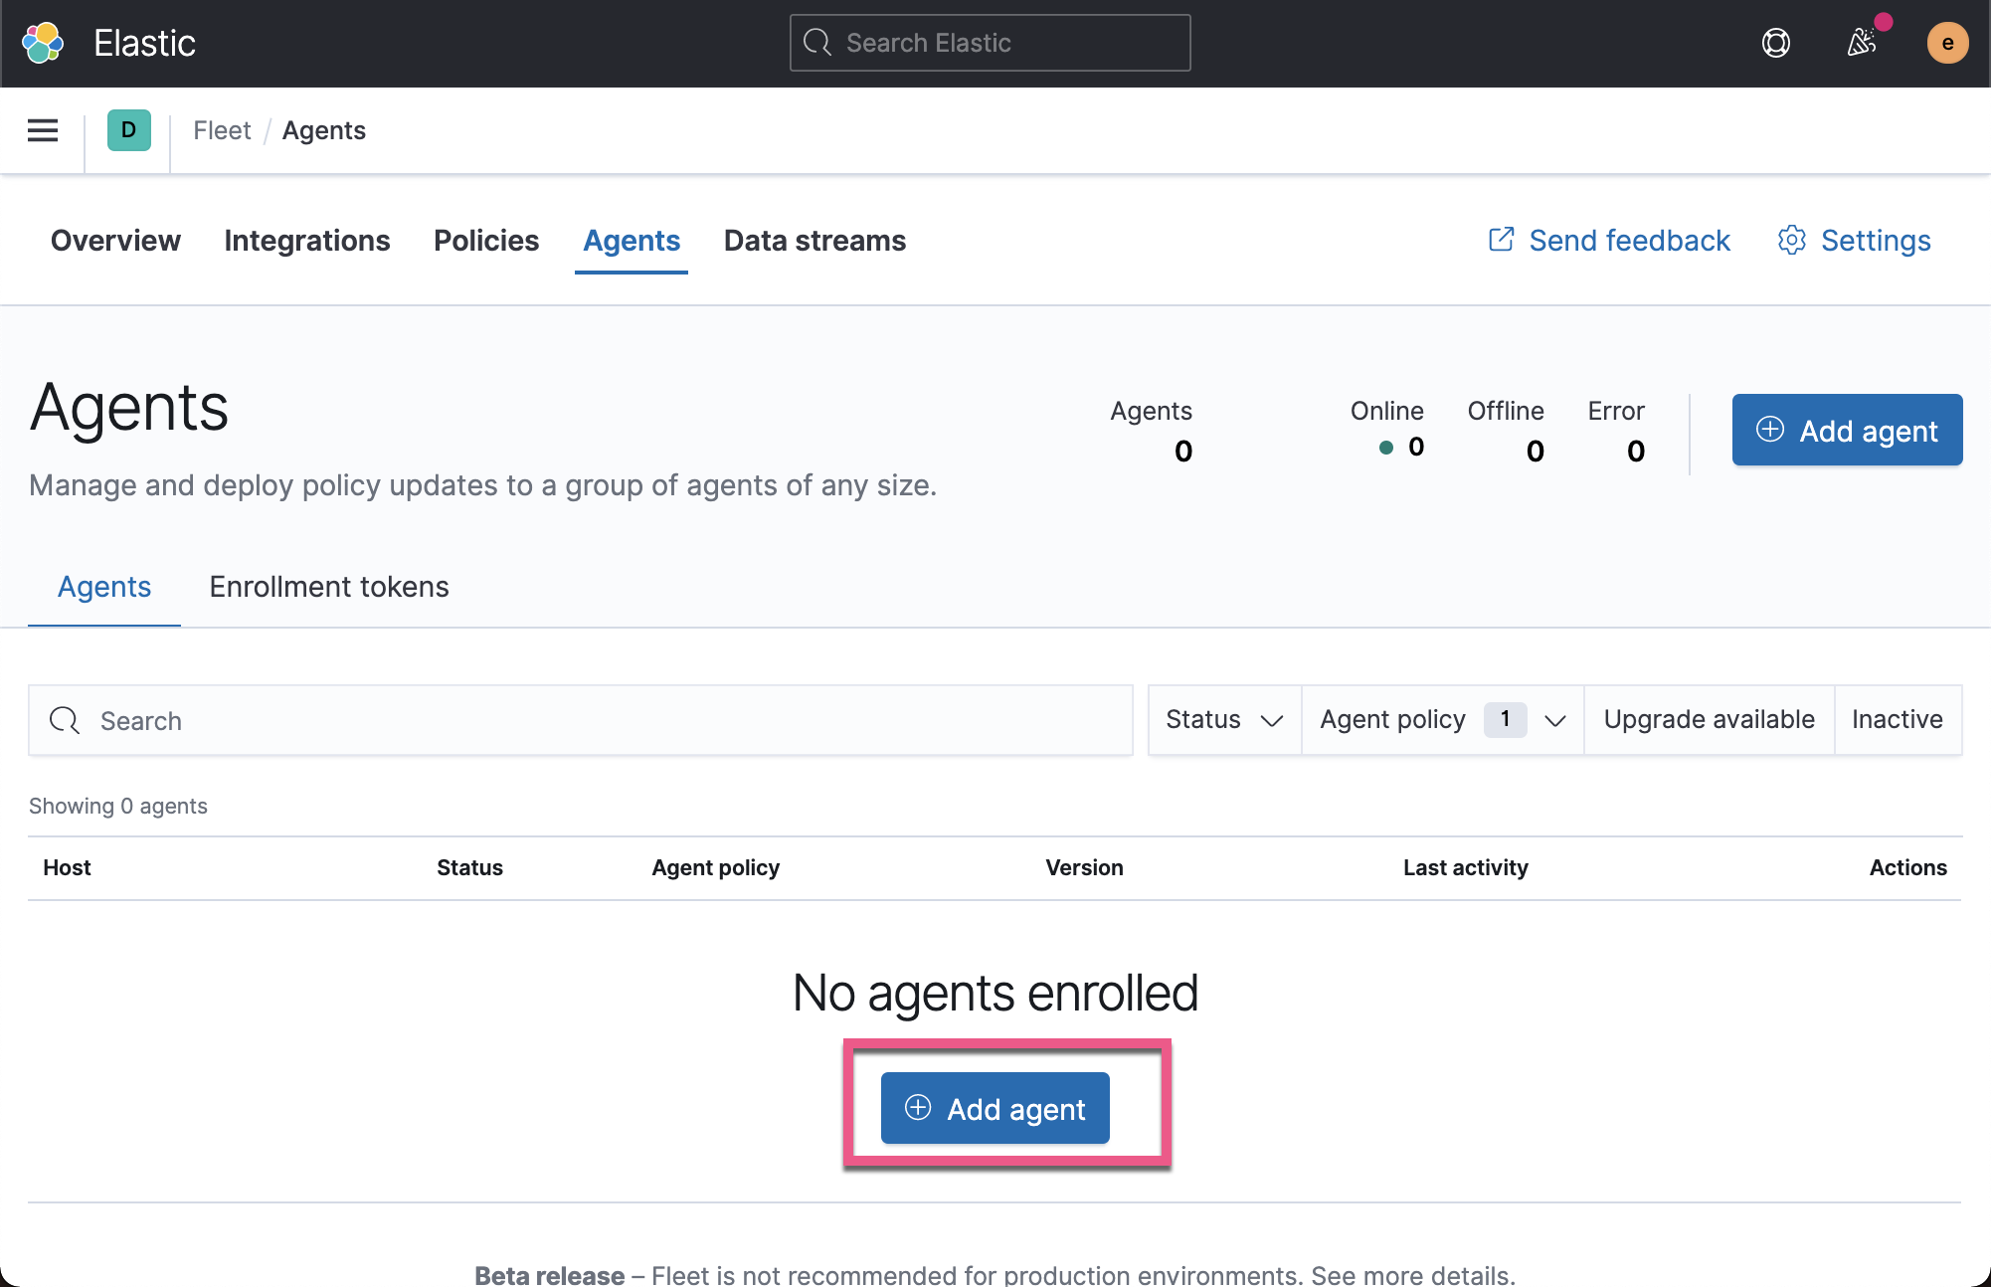Click inside the agents Search field
This screenshot has width=1991, height=1287.
pos(398,720)
